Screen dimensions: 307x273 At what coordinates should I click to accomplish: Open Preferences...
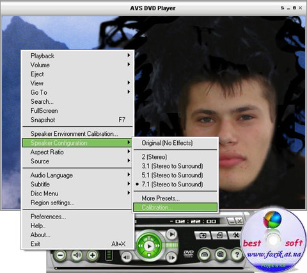pos(78,217)
